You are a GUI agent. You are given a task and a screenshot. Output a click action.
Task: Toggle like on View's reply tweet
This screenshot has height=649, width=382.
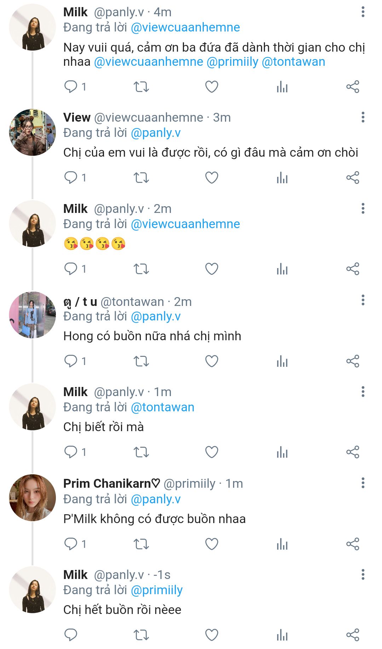click(x=212, y=178)
